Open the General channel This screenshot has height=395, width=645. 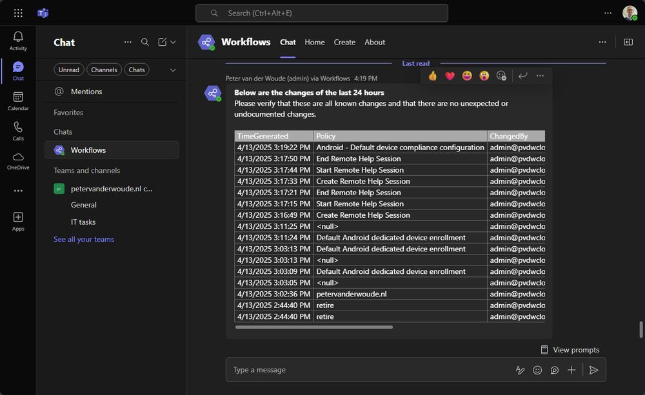(83, 205)
